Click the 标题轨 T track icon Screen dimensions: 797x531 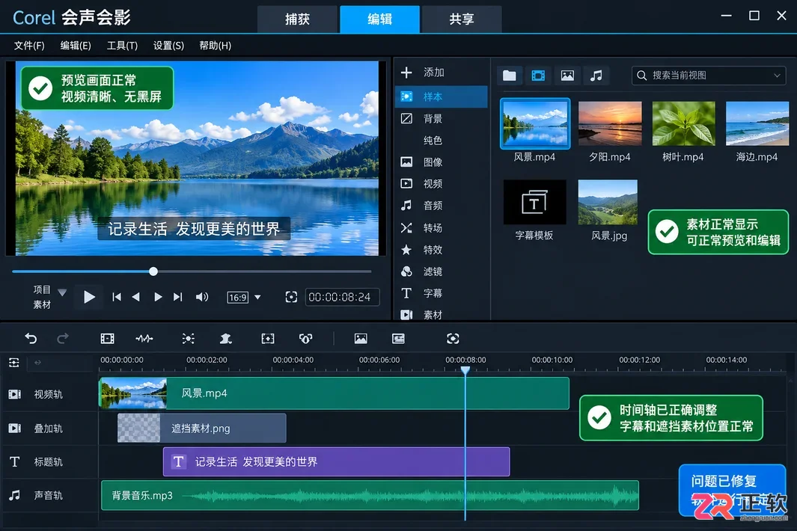(x=14, y=461)
